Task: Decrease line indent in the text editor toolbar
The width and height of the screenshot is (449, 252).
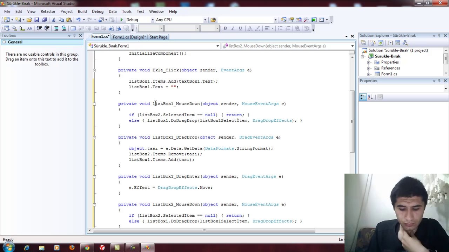Action: point(39,28)
